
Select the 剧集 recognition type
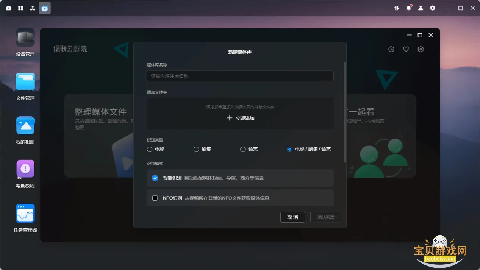coord(196,149)
